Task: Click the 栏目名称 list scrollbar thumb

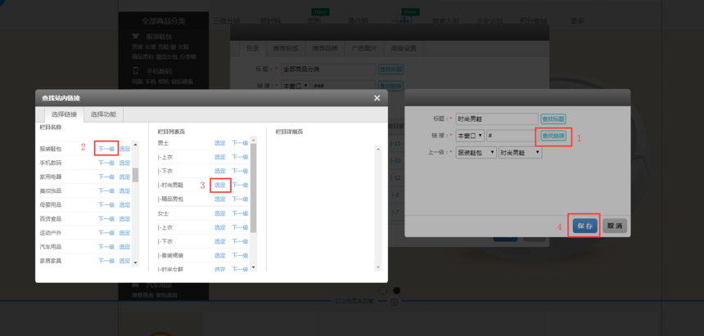Action: pos(136,175)
